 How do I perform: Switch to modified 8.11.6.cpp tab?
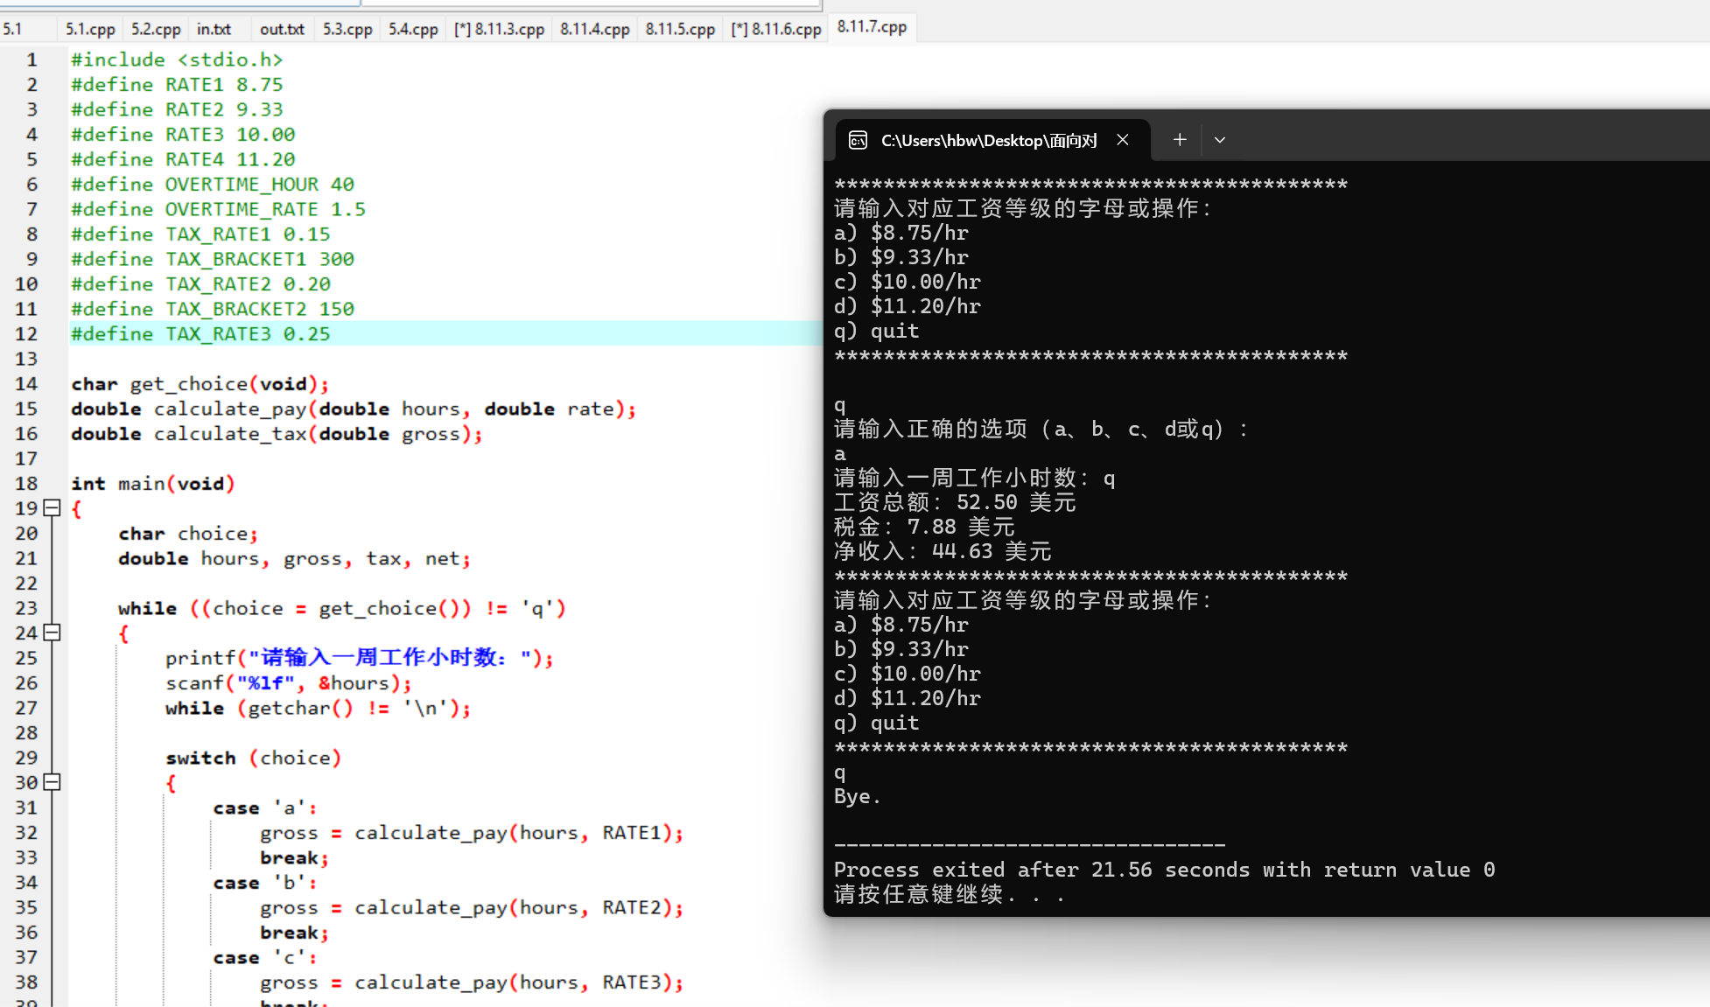click(x=776, y=29)
